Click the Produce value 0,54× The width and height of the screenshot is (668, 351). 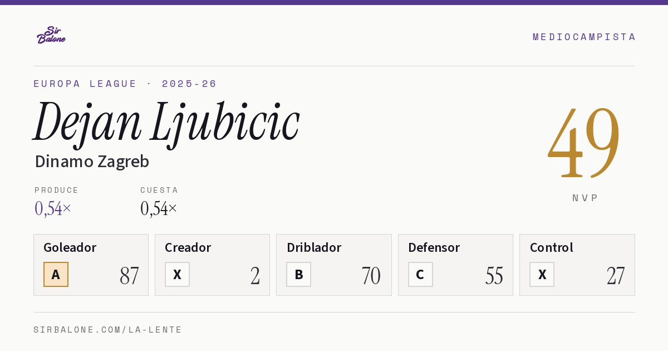click(x=53, y=208)
